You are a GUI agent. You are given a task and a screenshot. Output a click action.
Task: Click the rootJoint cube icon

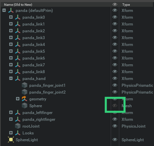tap(18, 126)
